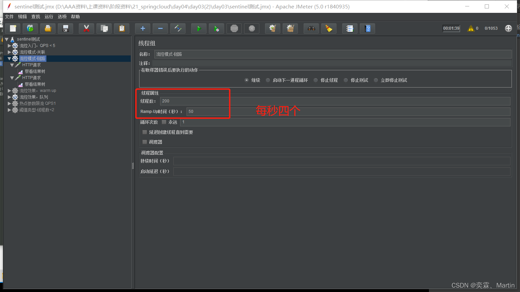This screenshot has width=520, height=292.
Task: Select the 立即停止测试 radio option
Action: pyautogui.click(x=376, y=80)
